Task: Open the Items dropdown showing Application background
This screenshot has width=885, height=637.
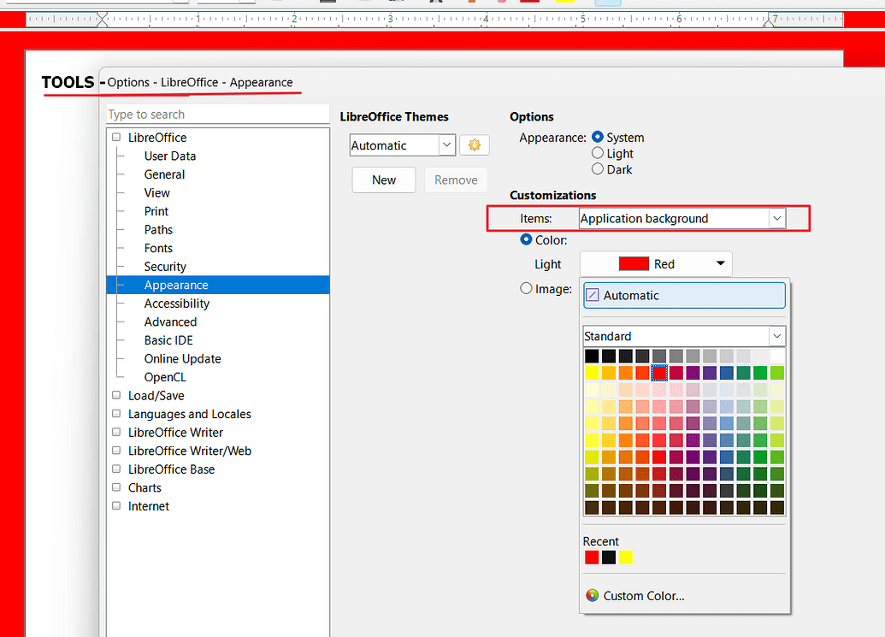Action: pyautogui.click(x=776, y=218)
